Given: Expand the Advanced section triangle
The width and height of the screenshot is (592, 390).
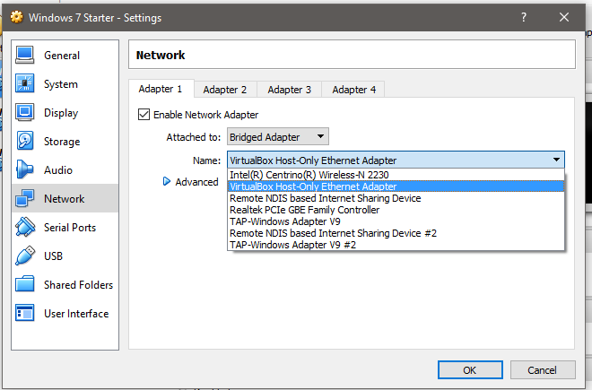Looking at the screenshot, I should tap(166, 182).
